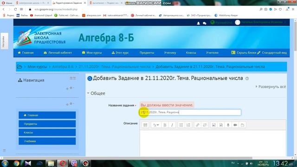Click the horizontal scrollbar at page bottom

point(128,158)
